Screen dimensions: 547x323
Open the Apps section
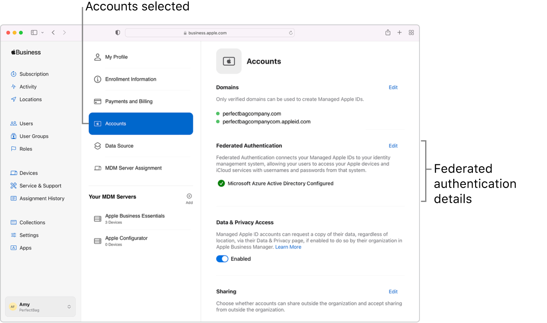coord(25,248)
